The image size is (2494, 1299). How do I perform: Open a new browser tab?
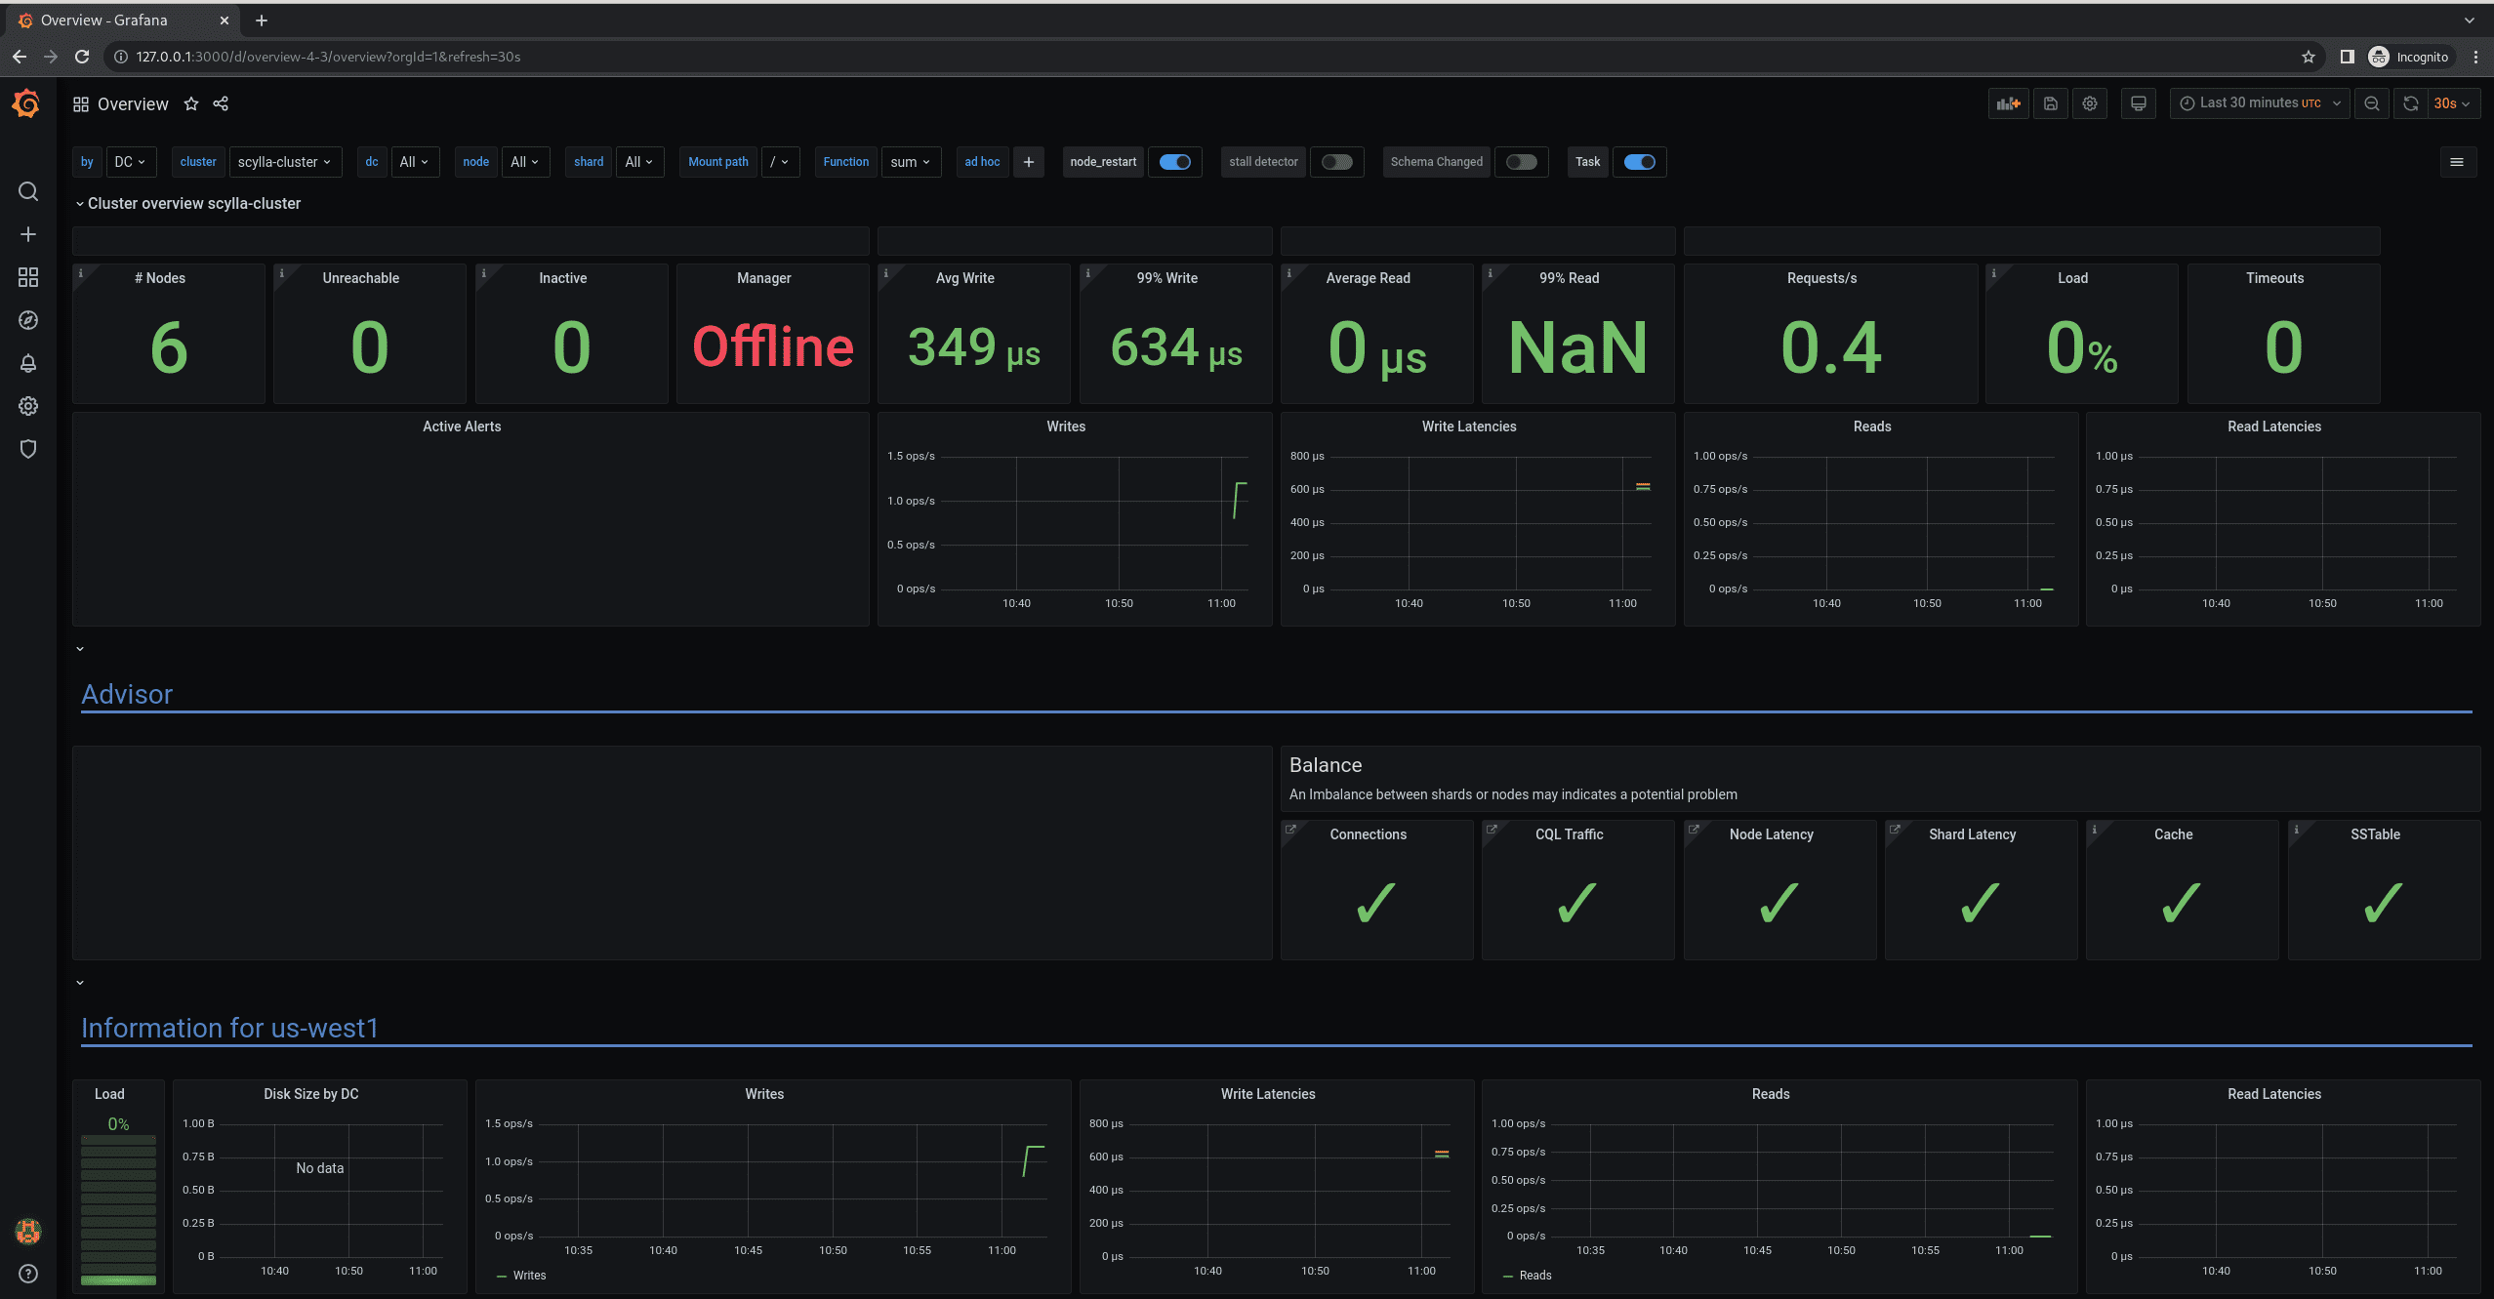(262, 20)
